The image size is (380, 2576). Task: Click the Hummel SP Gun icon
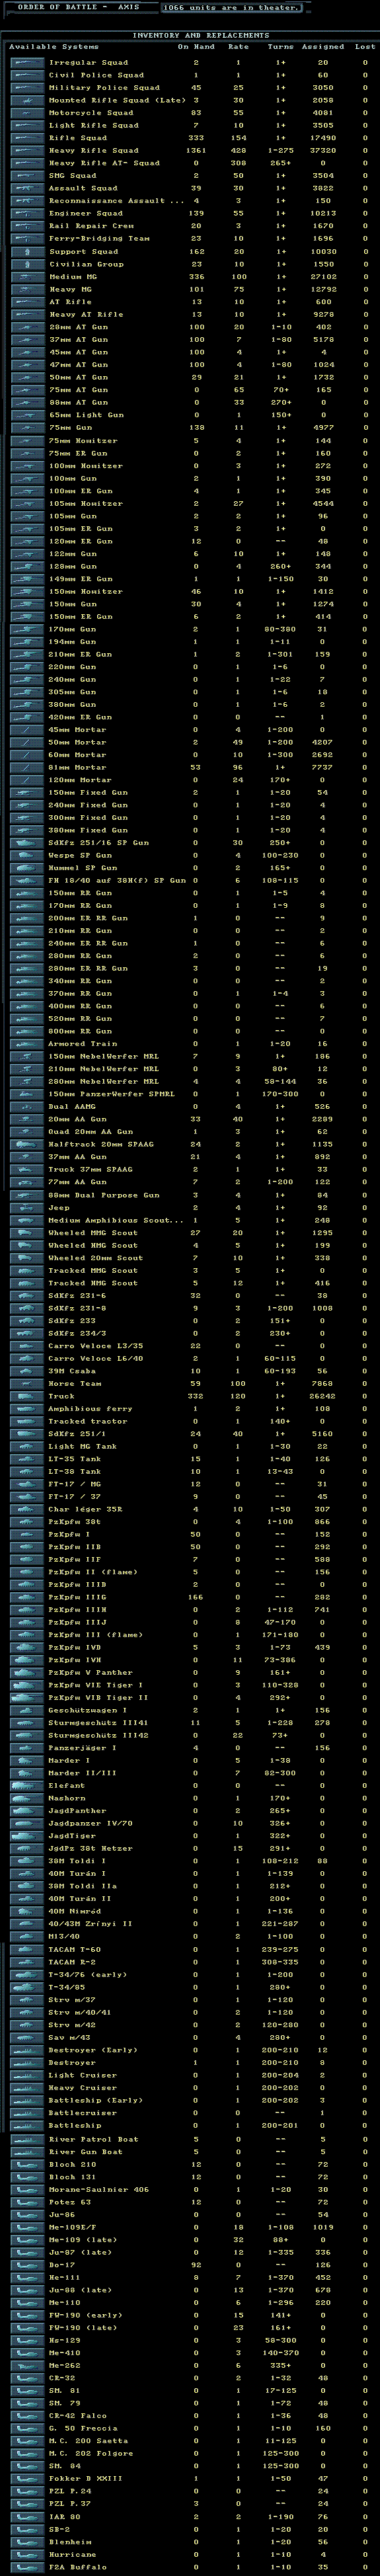[27, 868]
